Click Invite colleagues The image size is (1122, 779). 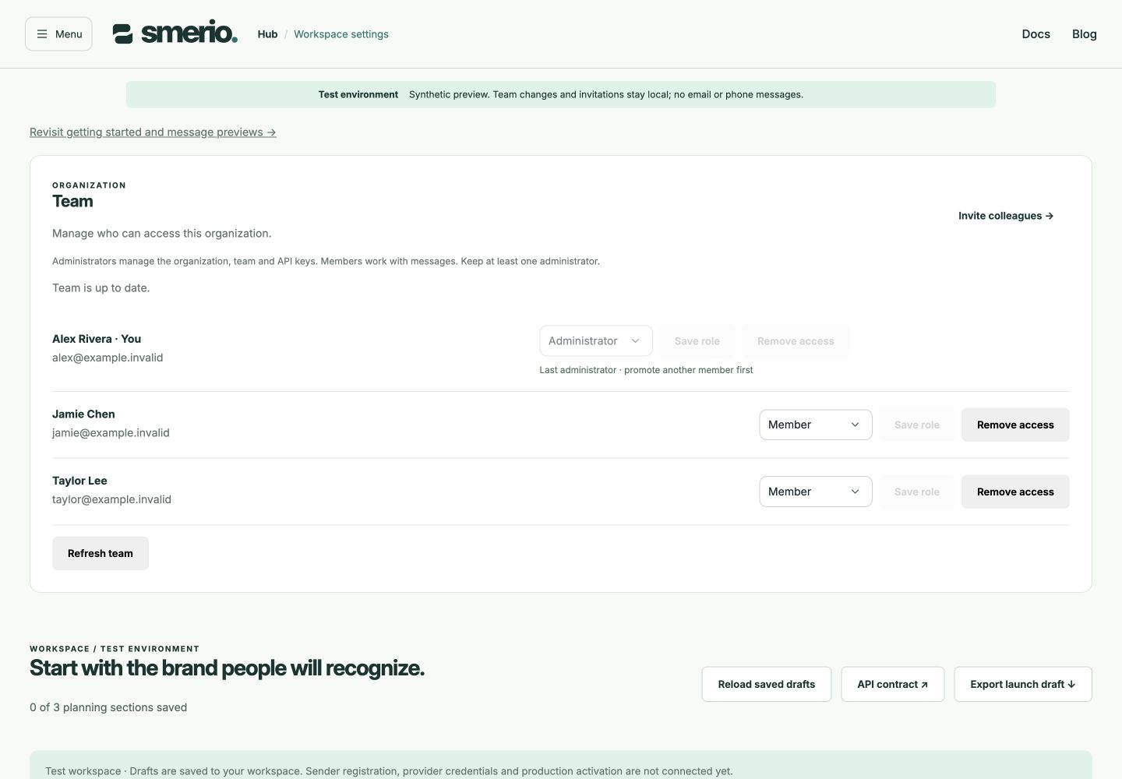click(1006, 216)
